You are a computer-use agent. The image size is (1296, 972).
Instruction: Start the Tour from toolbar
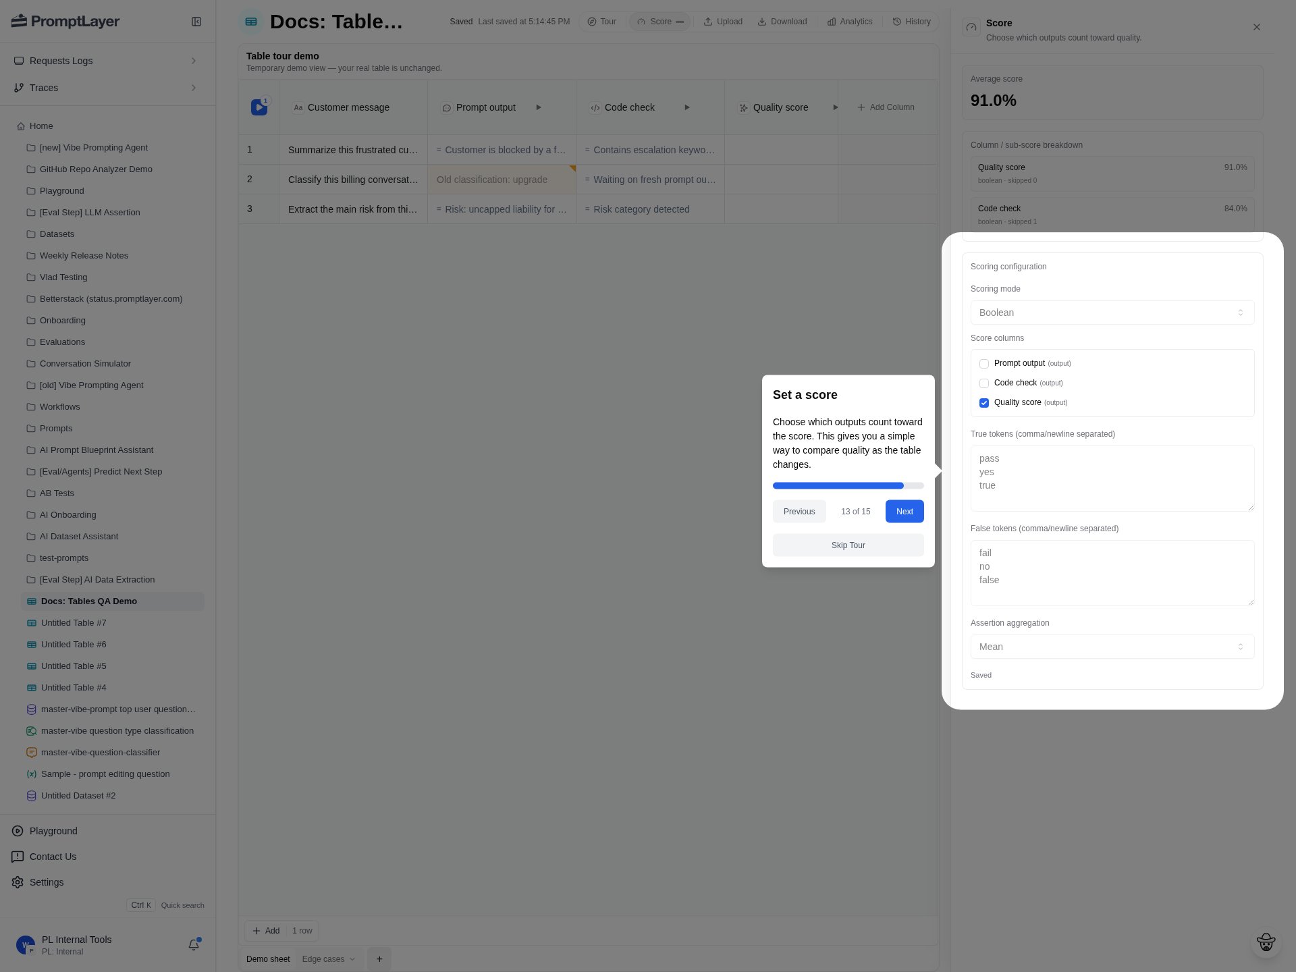pyautogui.click(x=601, y=22)
